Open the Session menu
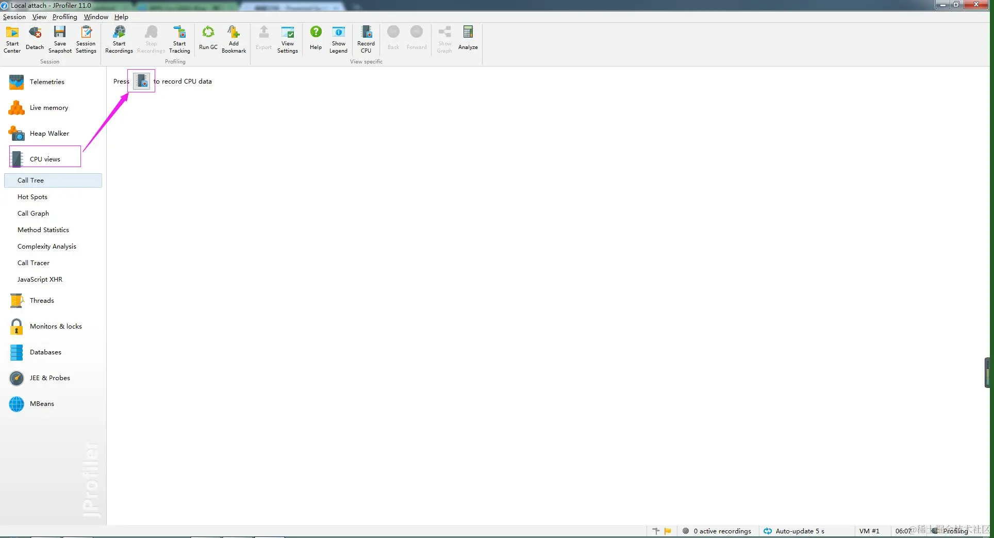 pyautogui.click(x=14, y=17)
